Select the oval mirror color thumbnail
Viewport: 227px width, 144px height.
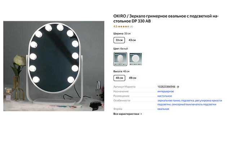(x=120, y=59)
